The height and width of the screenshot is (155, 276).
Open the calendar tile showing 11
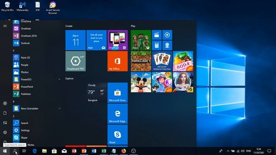click(75, 40)
